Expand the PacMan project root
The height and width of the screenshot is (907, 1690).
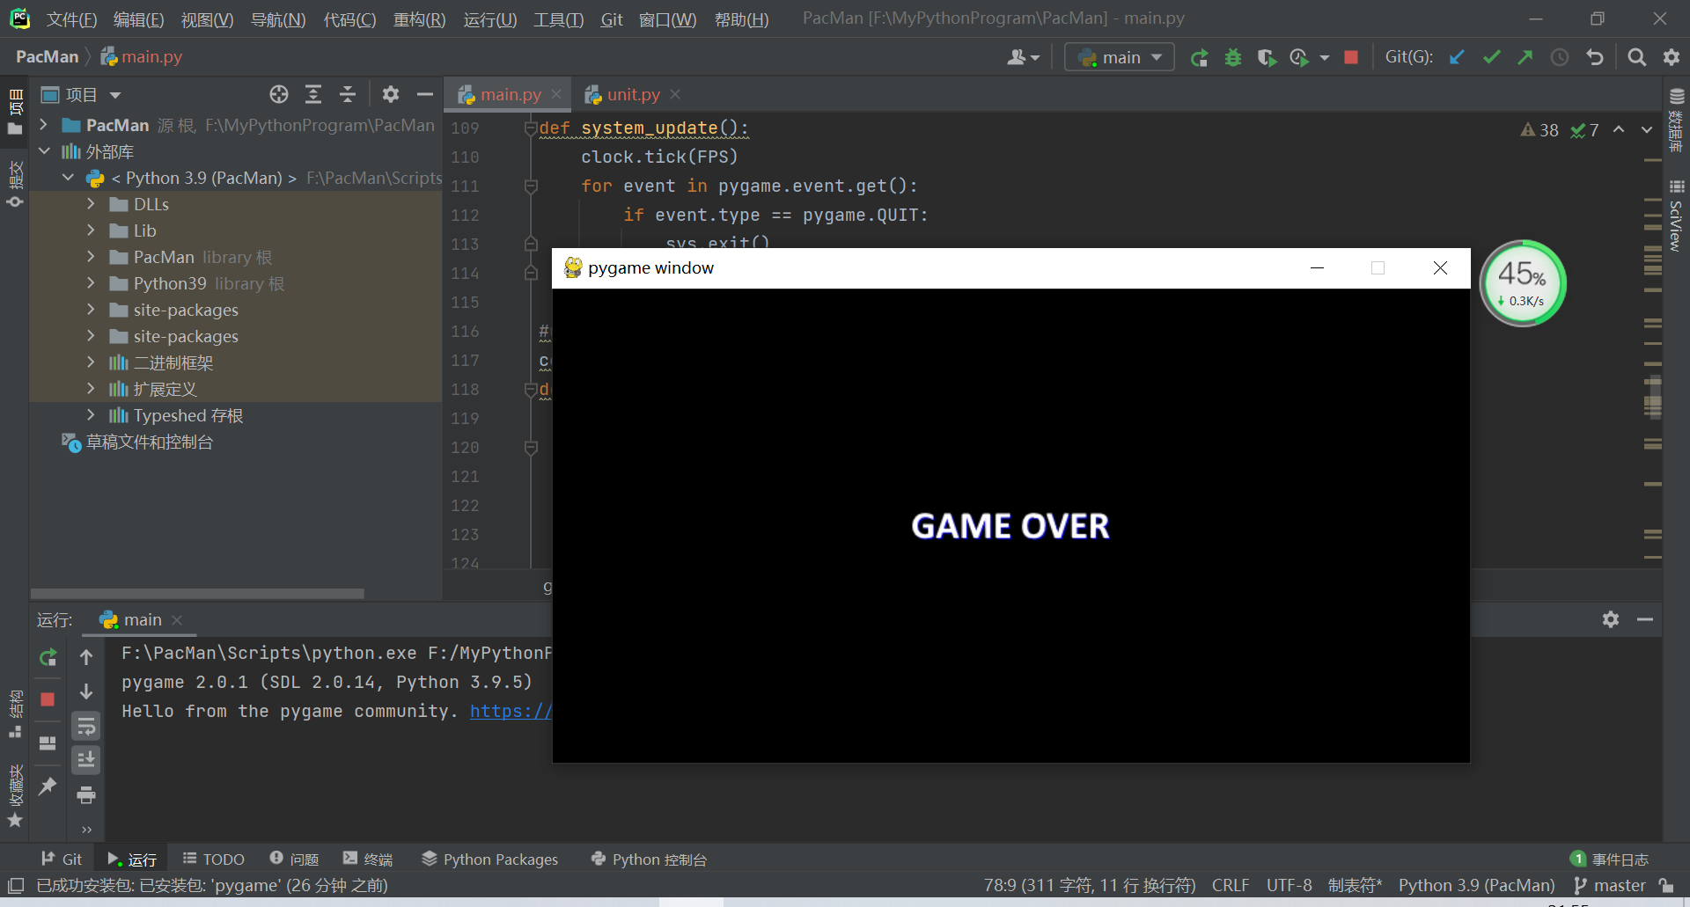tap(43, 125)
